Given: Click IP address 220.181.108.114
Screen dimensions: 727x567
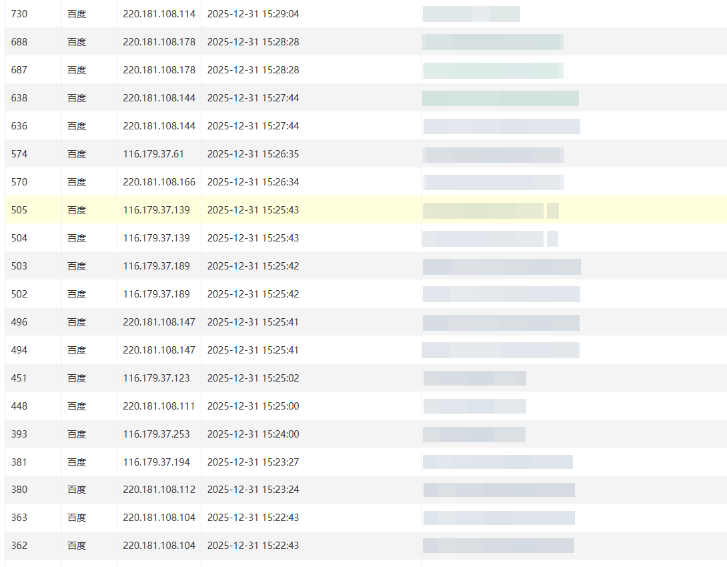Looking at the screenshot, I should coord(159,14).
